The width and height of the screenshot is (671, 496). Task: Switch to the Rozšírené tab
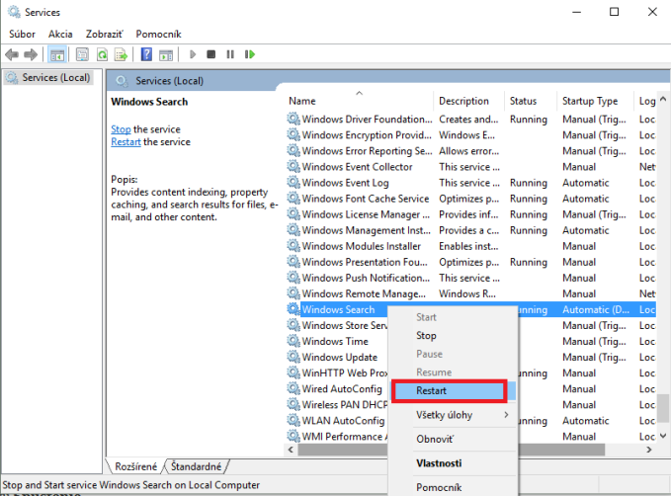pos(135,466)
